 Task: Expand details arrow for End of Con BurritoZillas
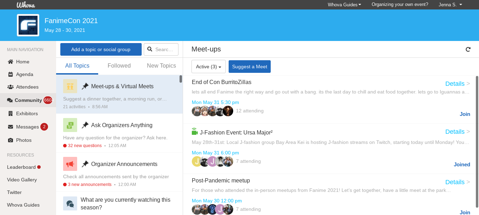[468, 84]
